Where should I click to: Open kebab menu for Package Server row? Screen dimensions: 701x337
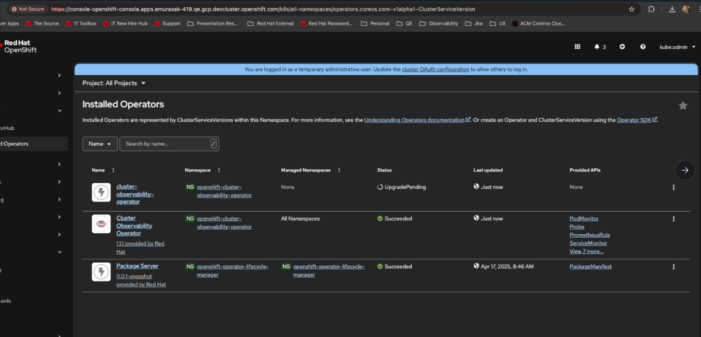click(674, 267)
